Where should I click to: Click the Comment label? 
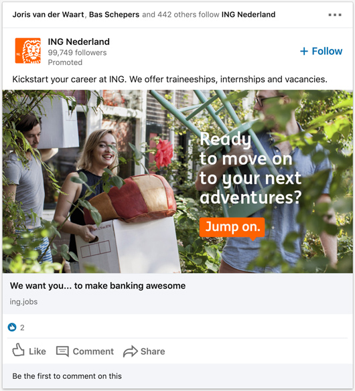click(93, 351)
